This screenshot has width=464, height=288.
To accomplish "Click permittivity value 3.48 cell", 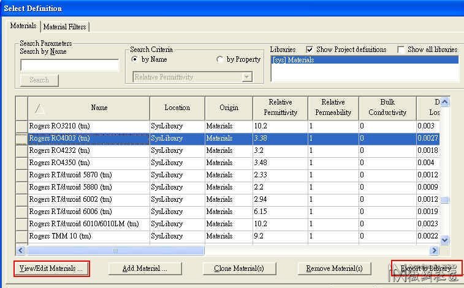I will tap(280, 163).
